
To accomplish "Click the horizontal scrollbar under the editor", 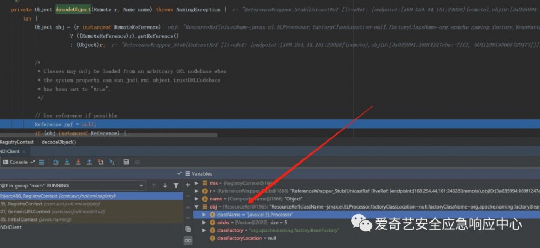I will [x=109, y=136].
